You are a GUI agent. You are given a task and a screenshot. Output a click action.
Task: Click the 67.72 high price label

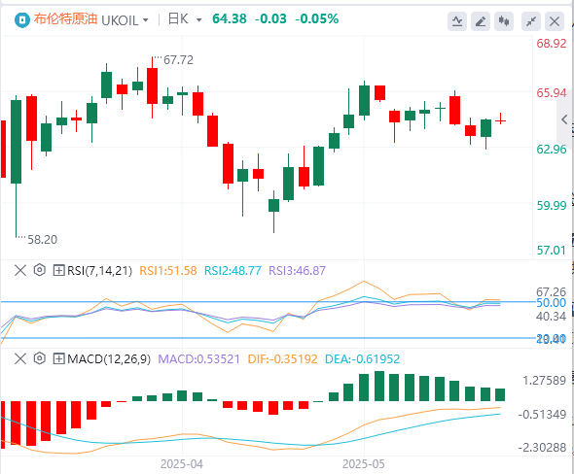[178, 60]
